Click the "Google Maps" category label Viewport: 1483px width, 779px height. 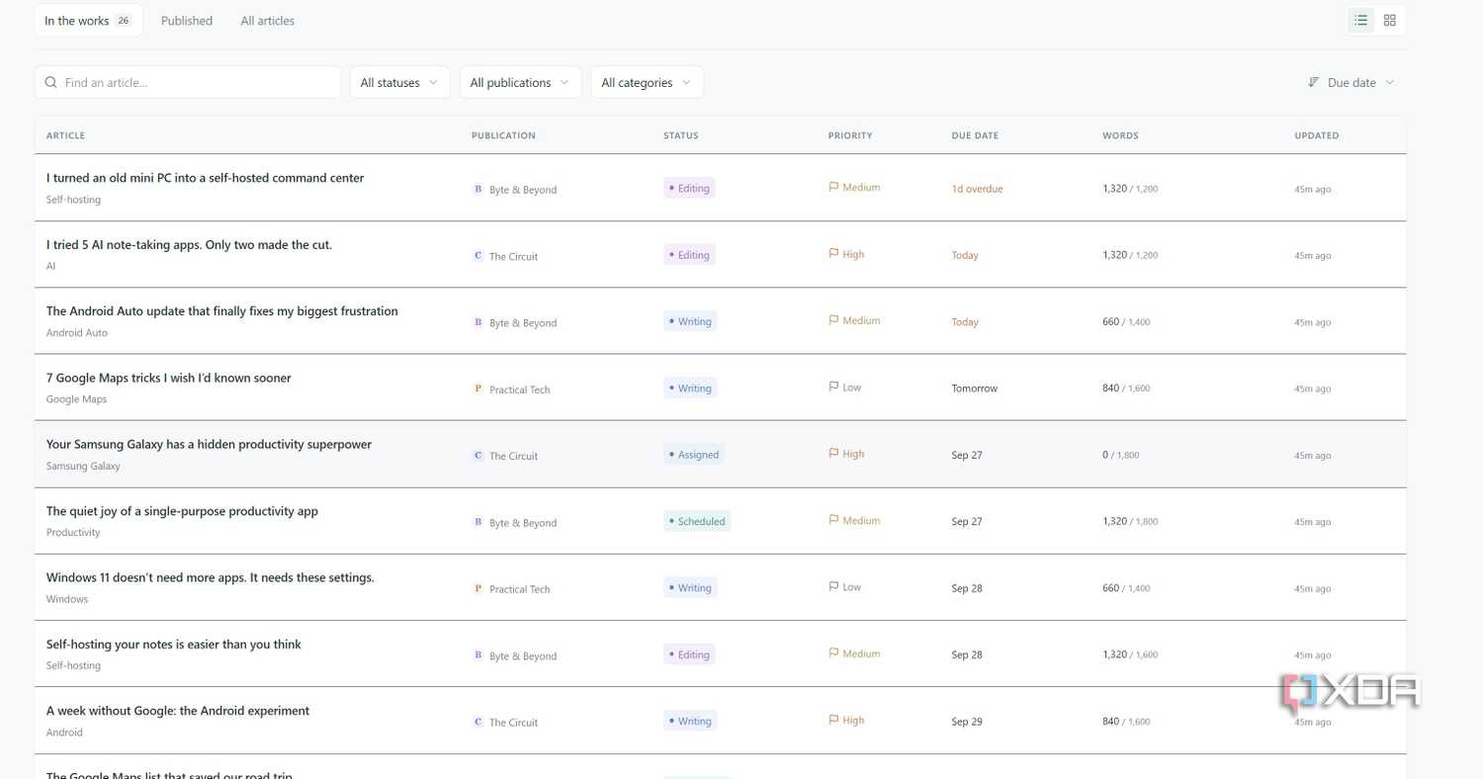[x=76, y=399]
